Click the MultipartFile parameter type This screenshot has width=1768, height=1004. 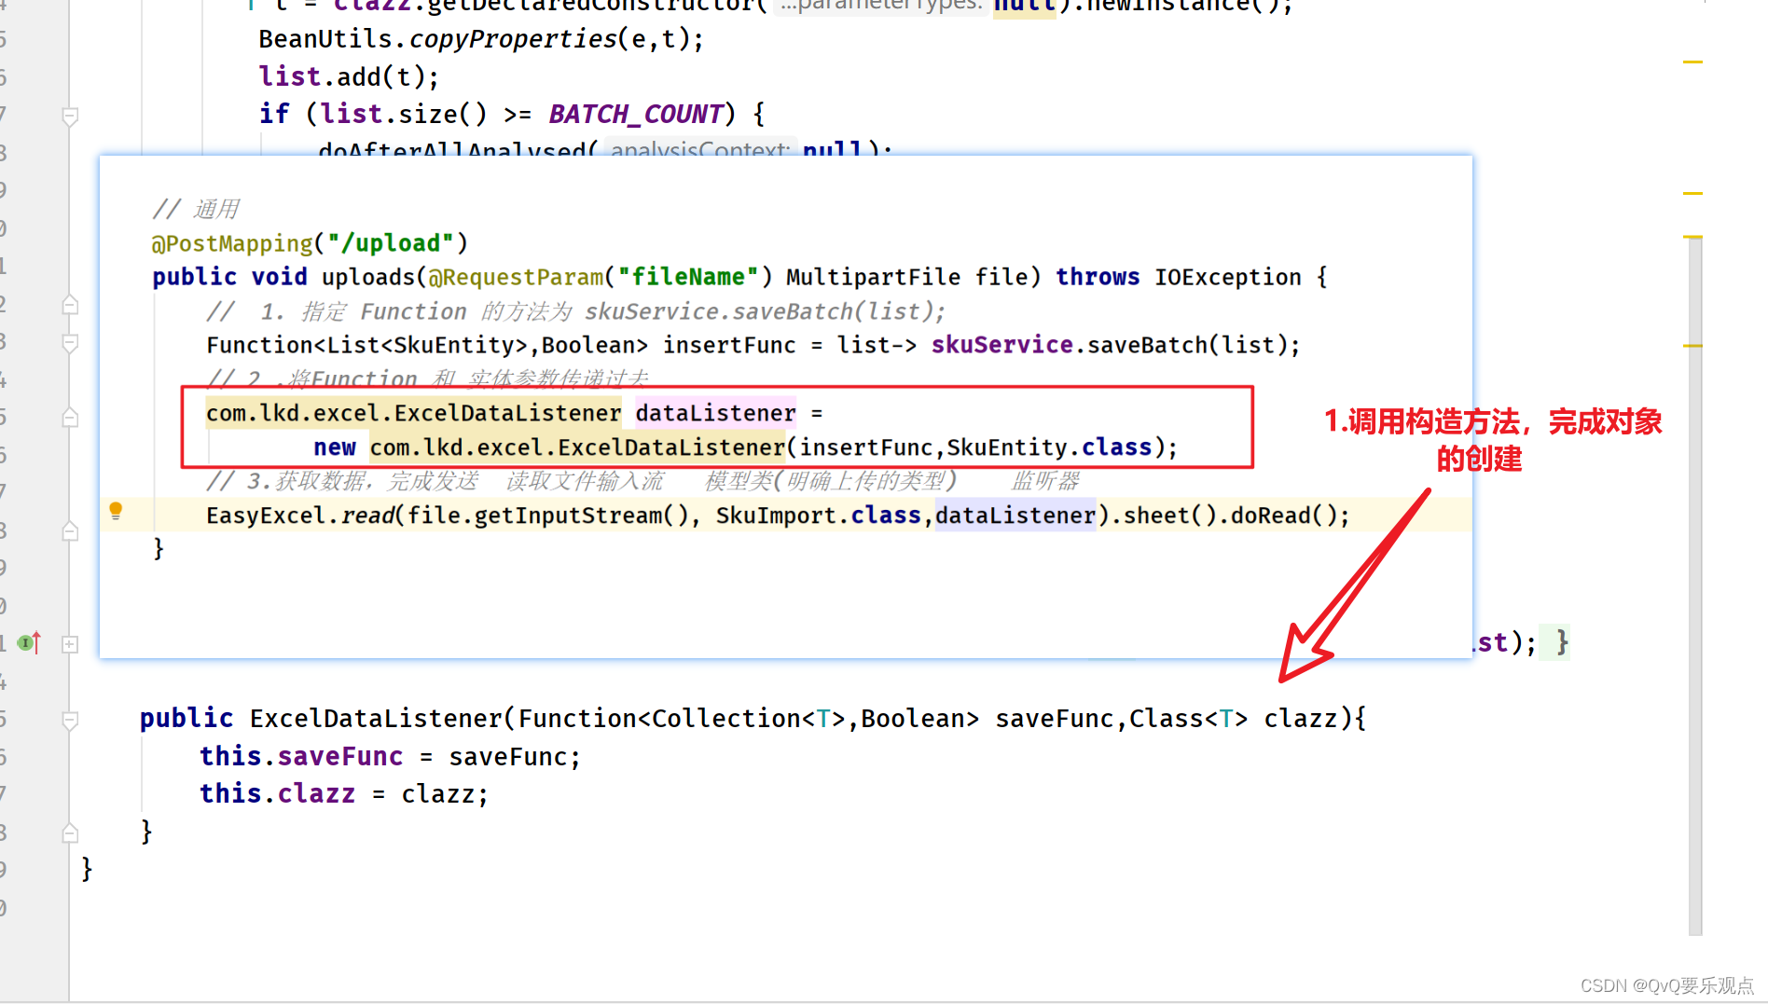(873, 277)
